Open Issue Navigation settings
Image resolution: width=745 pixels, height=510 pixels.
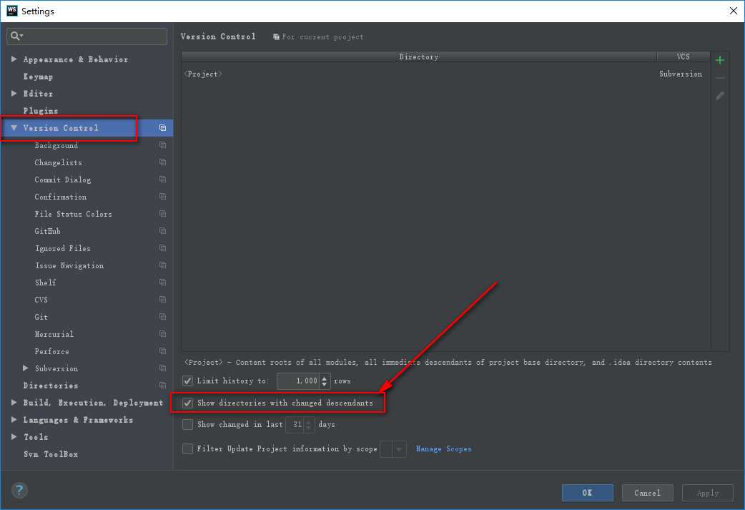(69, 265)
